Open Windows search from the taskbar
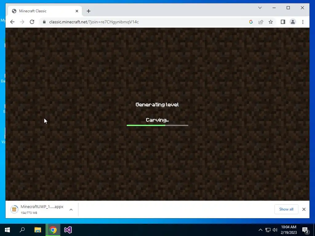 click(x=22, y=230)
